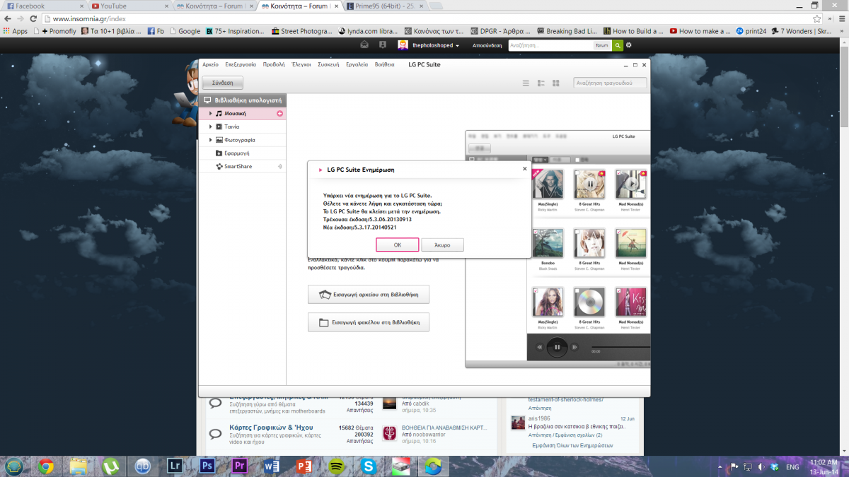The height and width of the screenshot is (477, 849).
Task: Click the Μουσική music note icon
Action: 219,114
